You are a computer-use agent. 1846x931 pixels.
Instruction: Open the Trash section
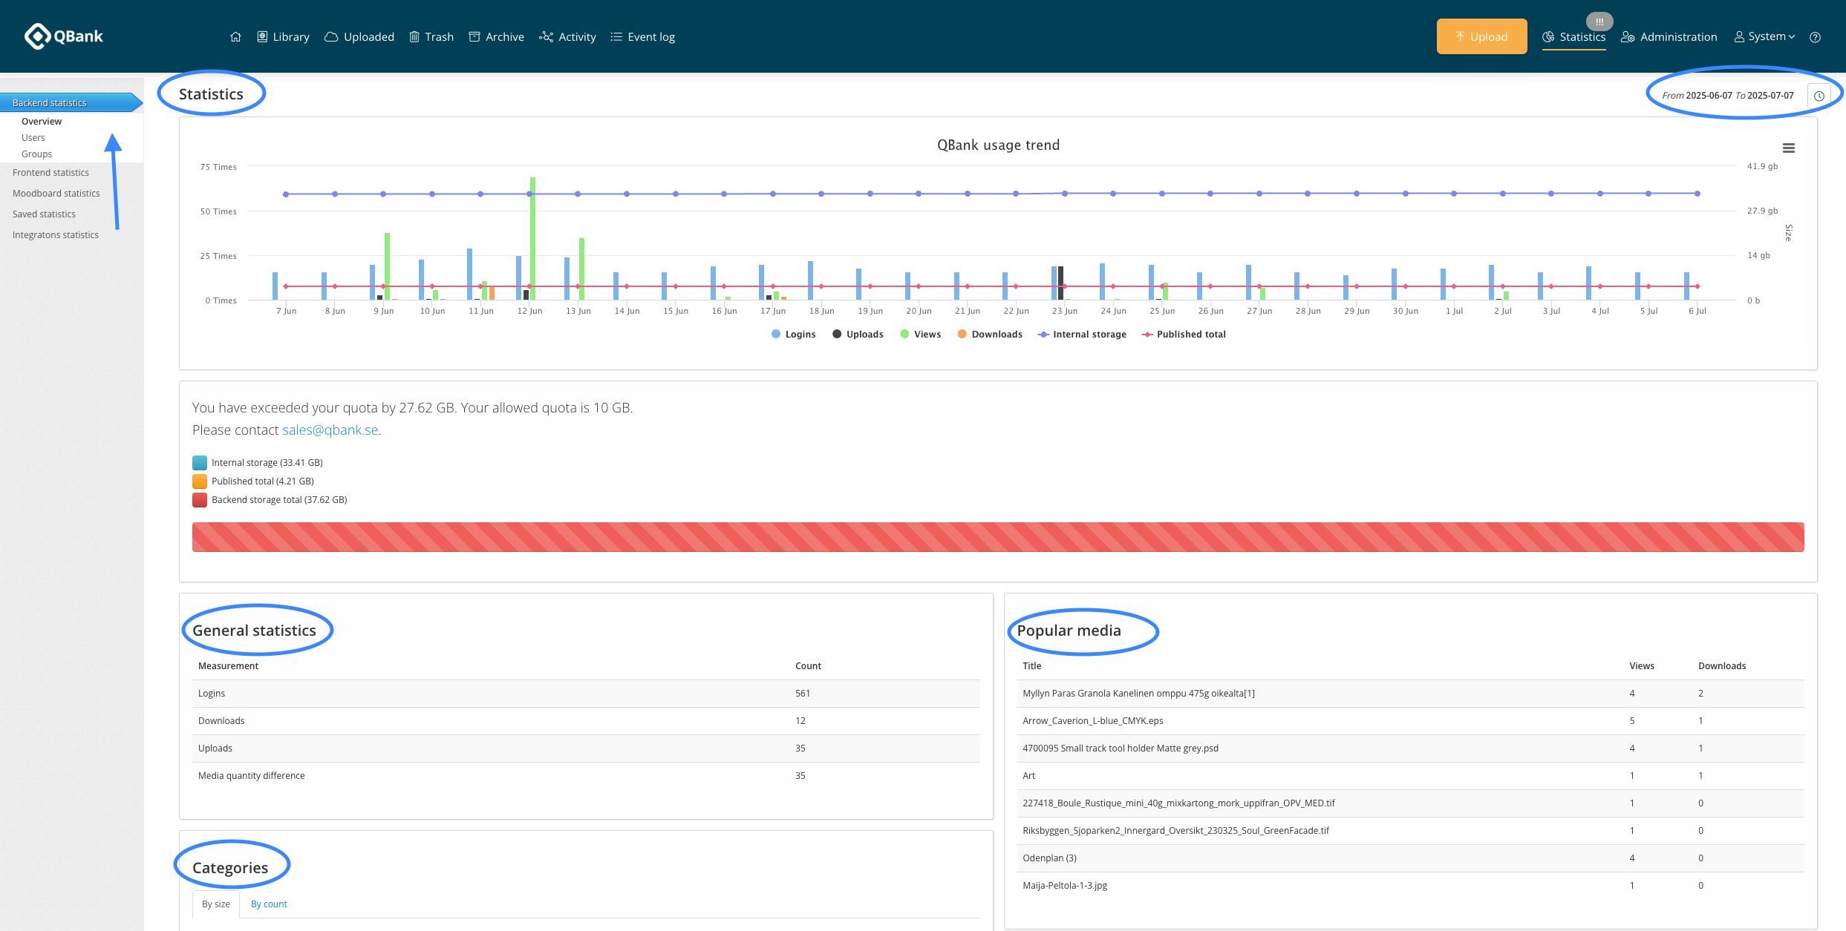431,37
